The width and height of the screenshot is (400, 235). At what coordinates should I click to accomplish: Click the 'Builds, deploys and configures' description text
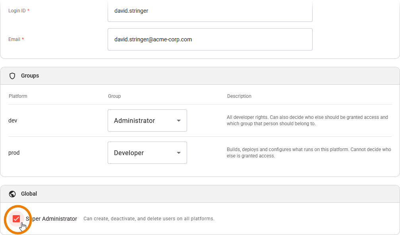[x=309, y=153]
